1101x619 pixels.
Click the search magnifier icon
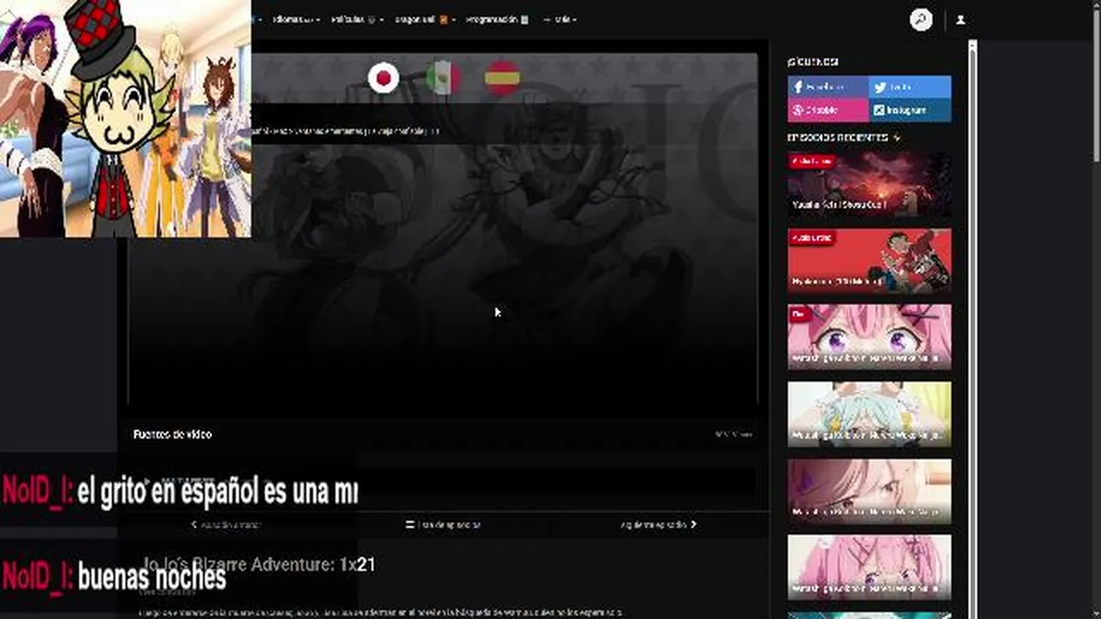[921, 20]
